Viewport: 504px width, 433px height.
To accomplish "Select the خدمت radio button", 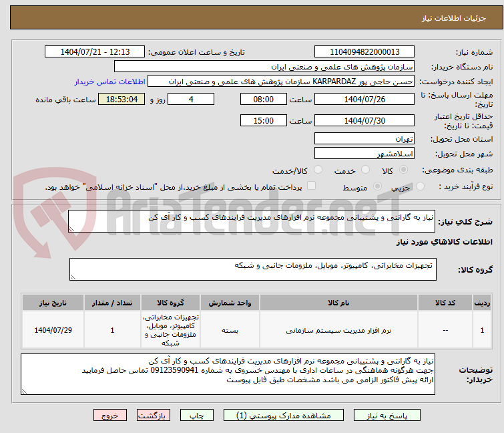I will pos(365,170).
